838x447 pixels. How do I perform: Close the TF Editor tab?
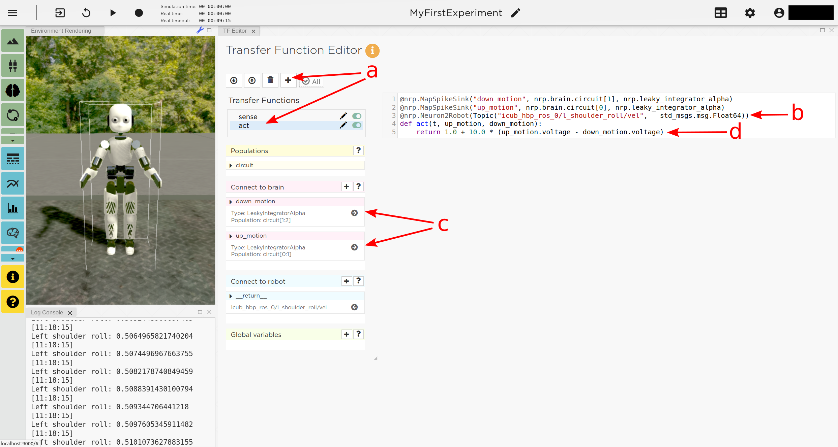click(x=253, y=31)
